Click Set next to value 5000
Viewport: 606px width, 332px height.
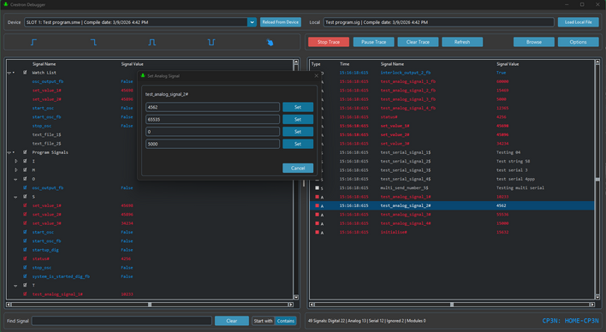pyautogui.click(x=298, y=144)
